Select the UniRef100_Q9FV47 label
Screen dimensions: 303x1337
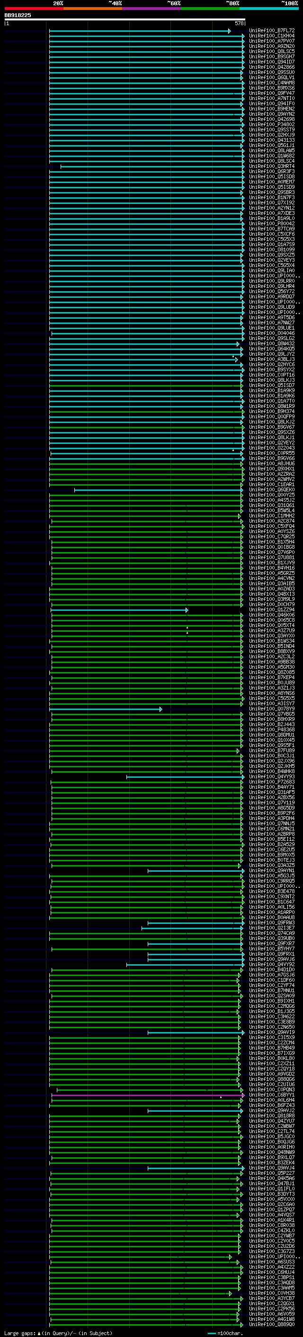272,93
